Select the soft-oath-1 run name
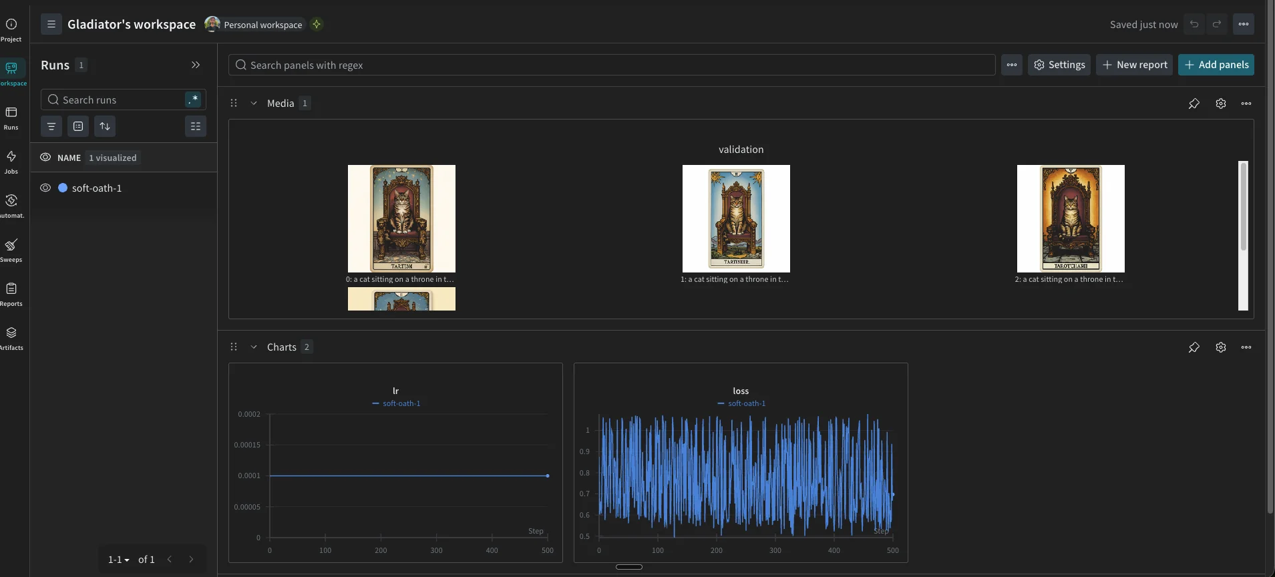 [97, 188]
